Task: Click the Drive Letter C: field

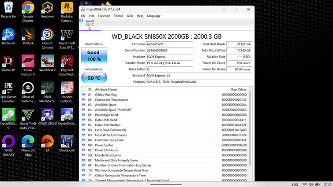Action: (169, 69)
